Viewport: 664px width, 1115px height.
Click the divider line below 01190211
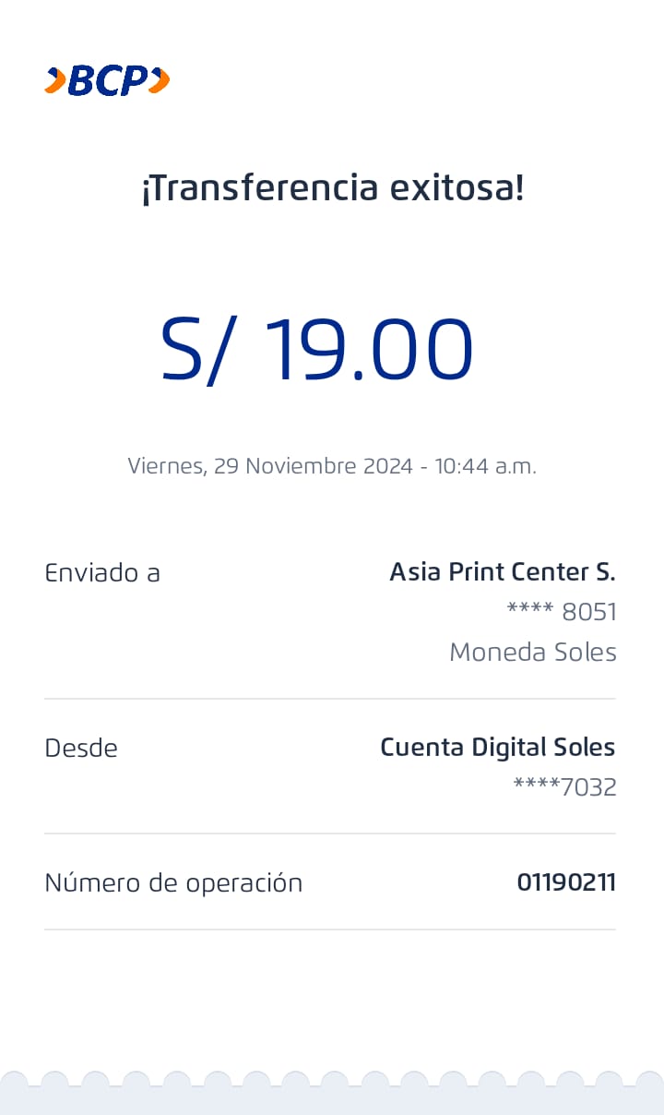tap(330, 929)
